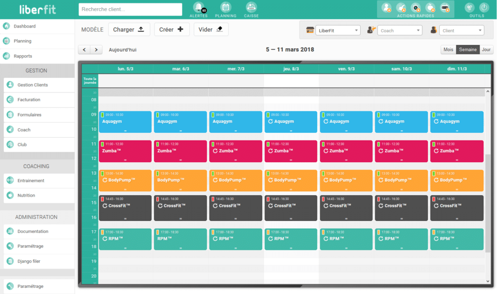Image resolution: width=497 pixels, height=294 pixels.
Task: Open the Client filter dropdown
Action: pos(461,30)
